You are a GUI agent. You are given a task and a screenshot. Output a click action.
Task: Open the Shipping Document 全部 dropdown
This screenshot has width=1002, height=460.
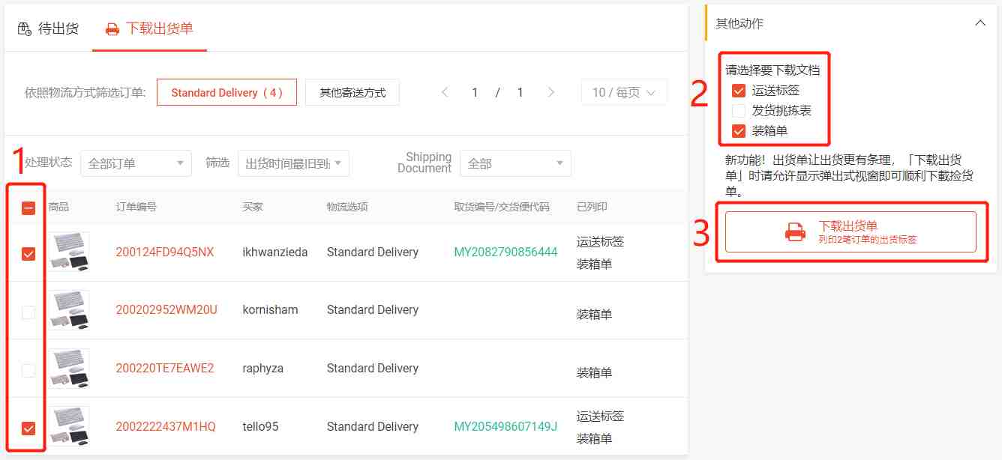(515, 163)
